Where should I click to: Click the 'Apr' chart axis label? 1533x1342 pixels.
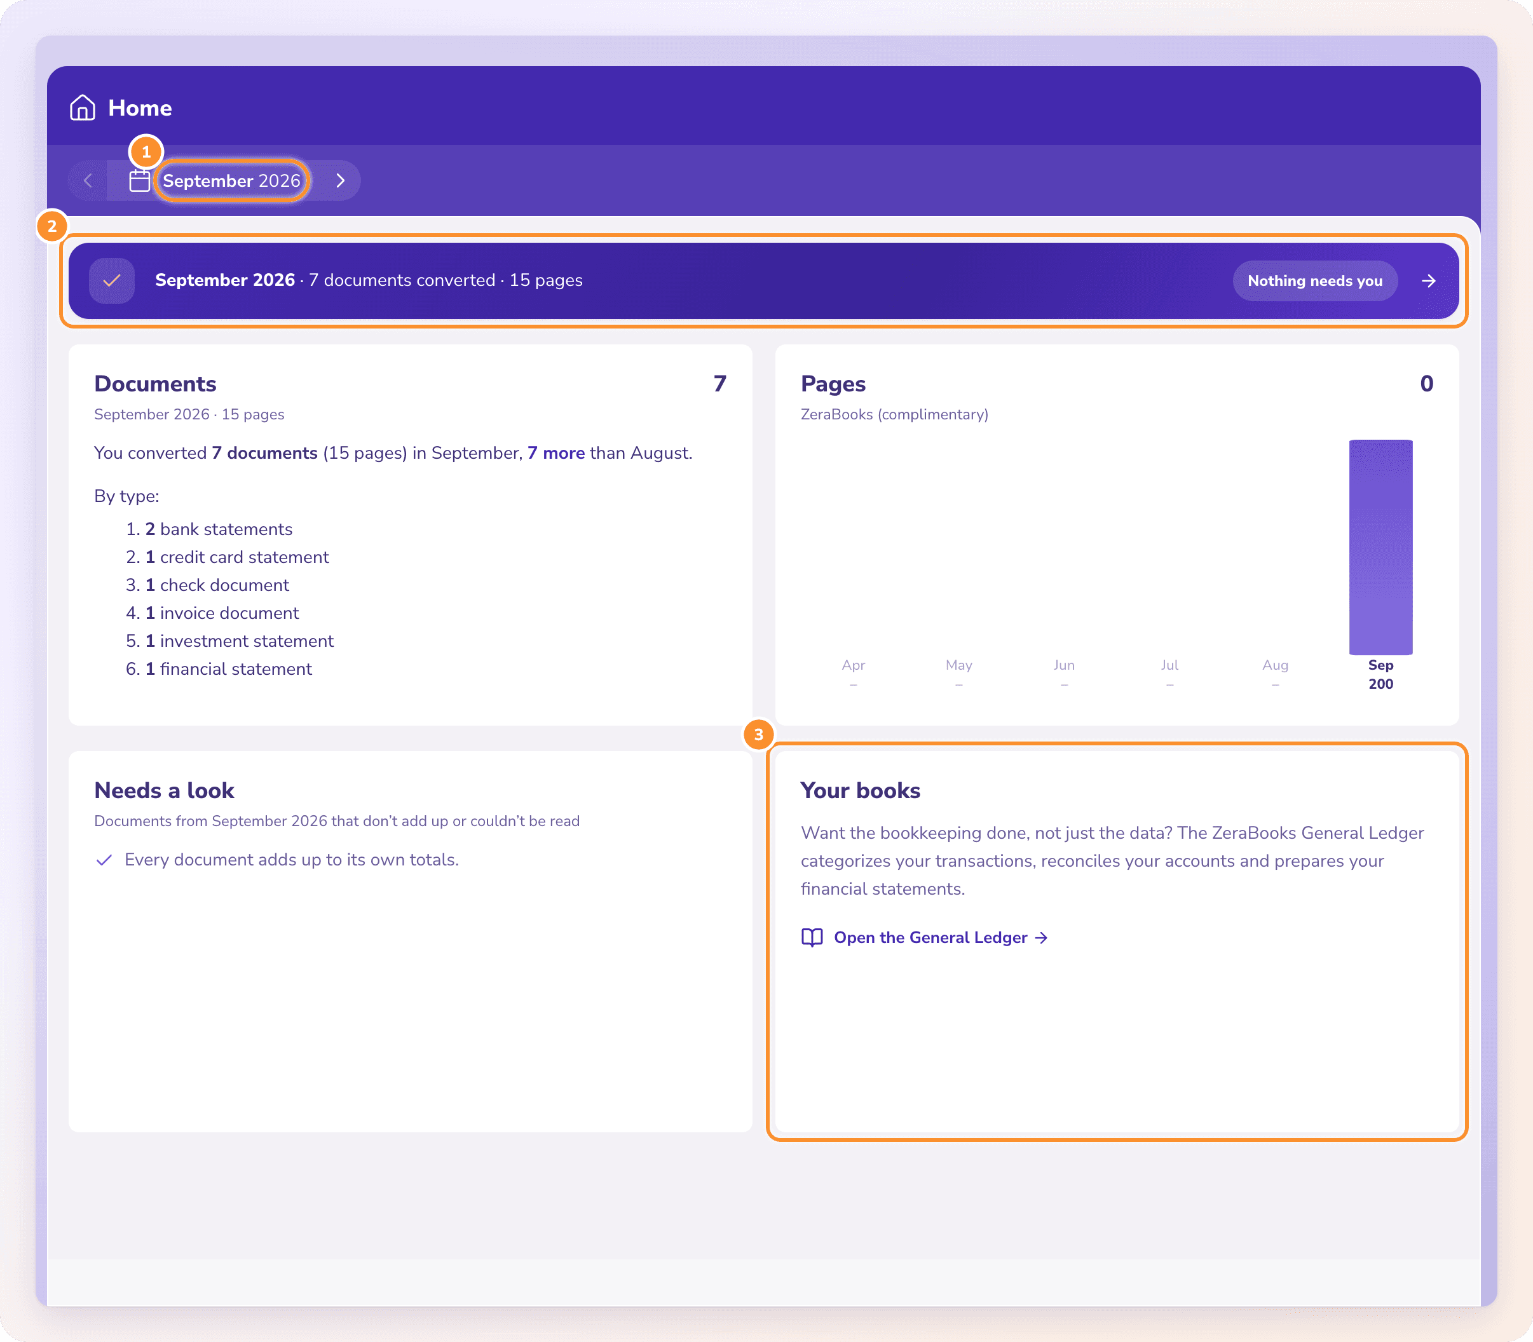pos(853,665)
